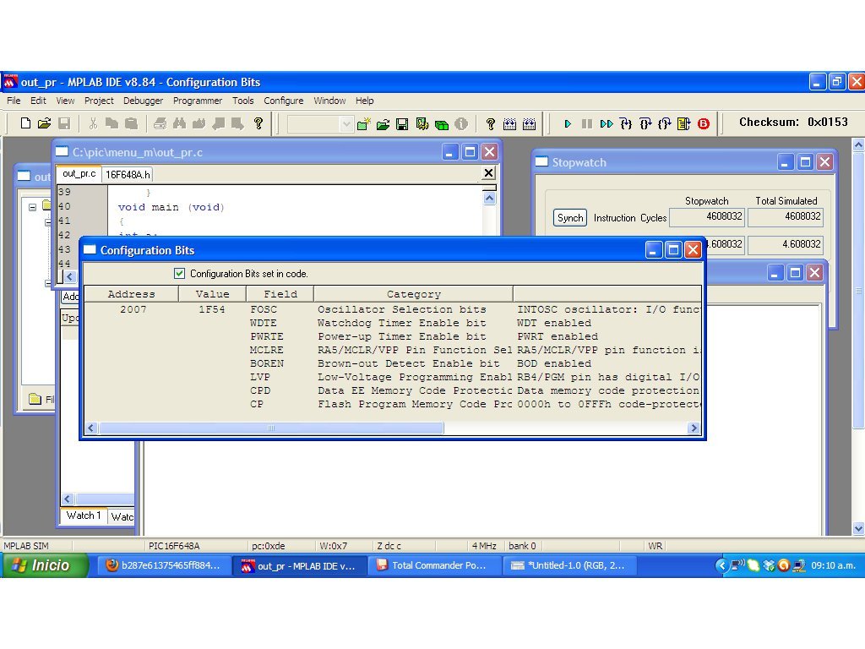Screen dimensions: 865x649
Task: Click the Run debugger play icon
Action: click(568, 123)
